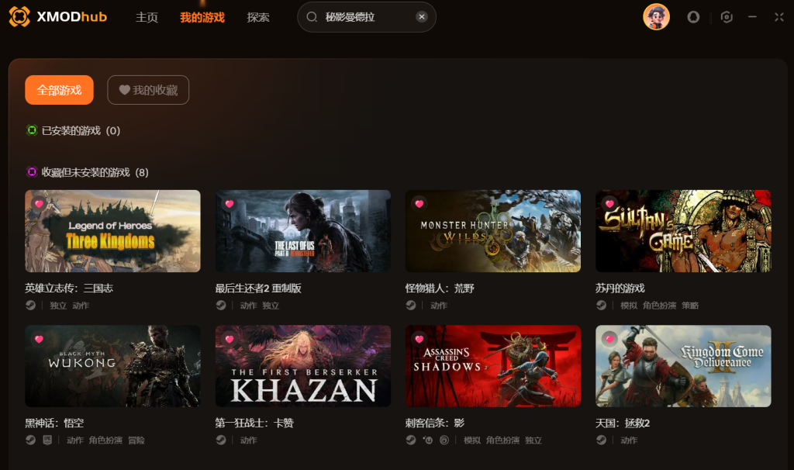Select the 全部游戏 button
Image resolution: width=794 pixels, height=470 pixels.
[x=59, y=90]
